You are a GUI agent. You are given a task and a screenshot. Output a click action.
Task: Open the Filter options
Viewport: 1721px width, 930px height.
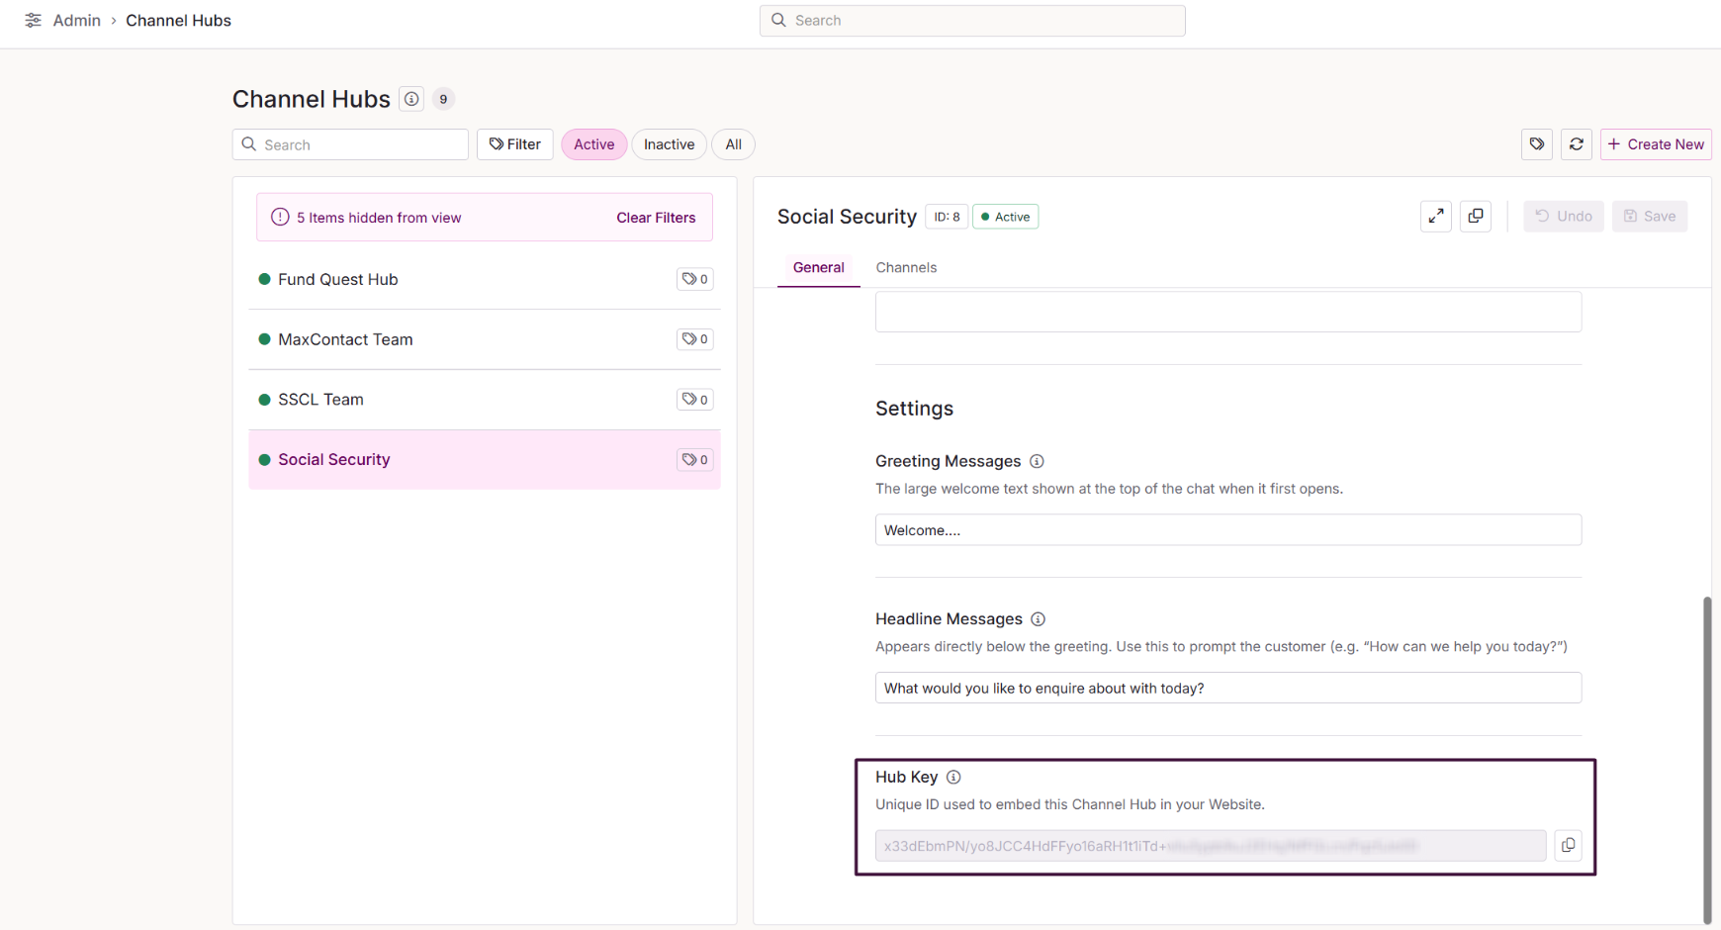(514, 144)
